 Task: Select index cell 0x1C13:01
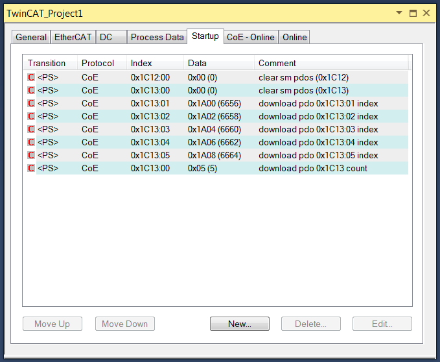click(x=150, y=103)
